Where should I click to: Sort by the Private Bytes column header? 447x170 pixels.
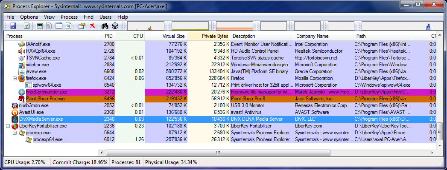point(209,36)
